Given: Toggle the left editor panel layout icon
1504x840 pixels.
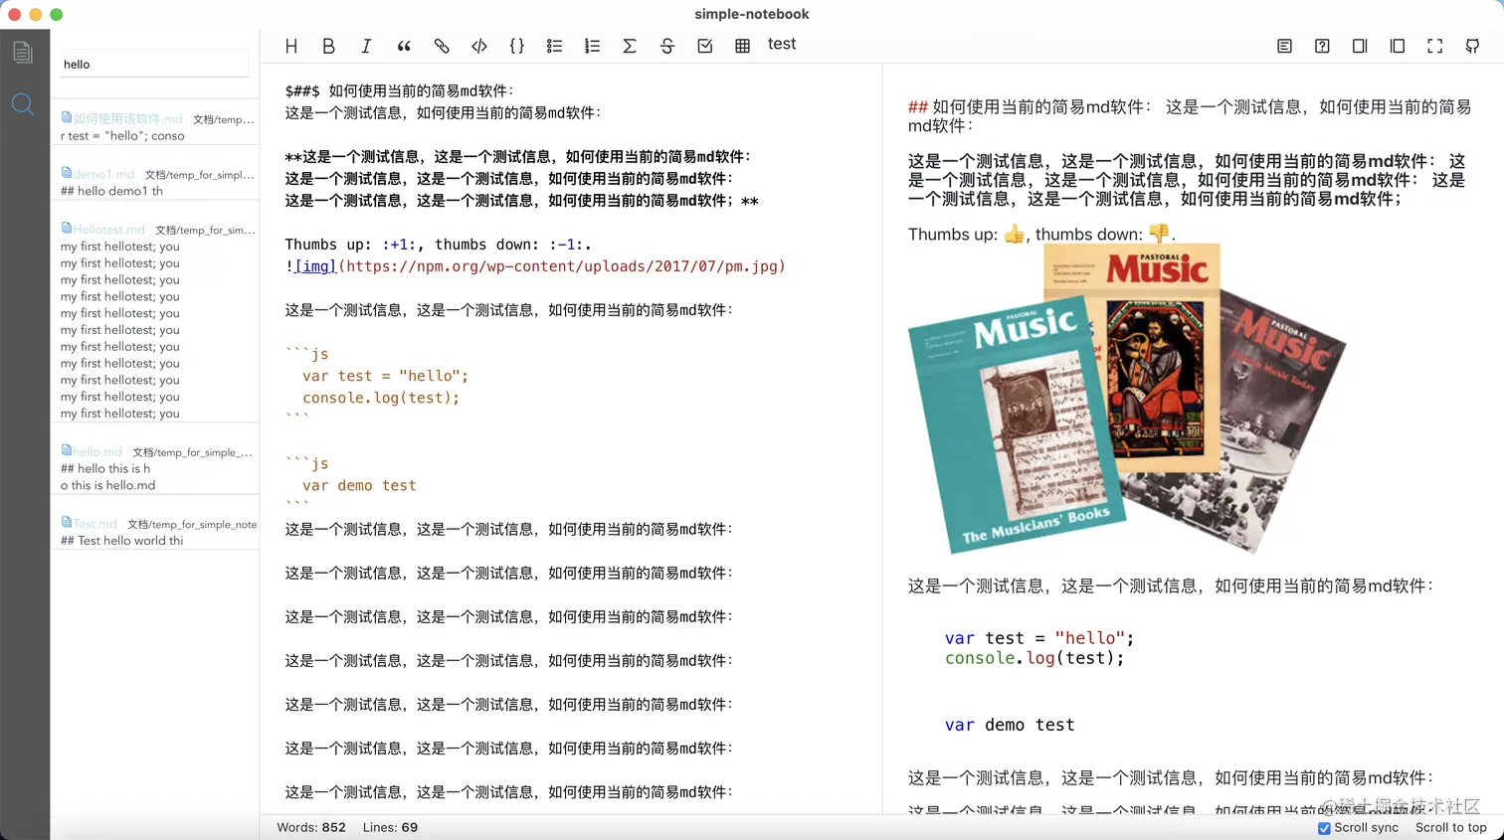Looking at the screenshot, I should (1398, 46).
